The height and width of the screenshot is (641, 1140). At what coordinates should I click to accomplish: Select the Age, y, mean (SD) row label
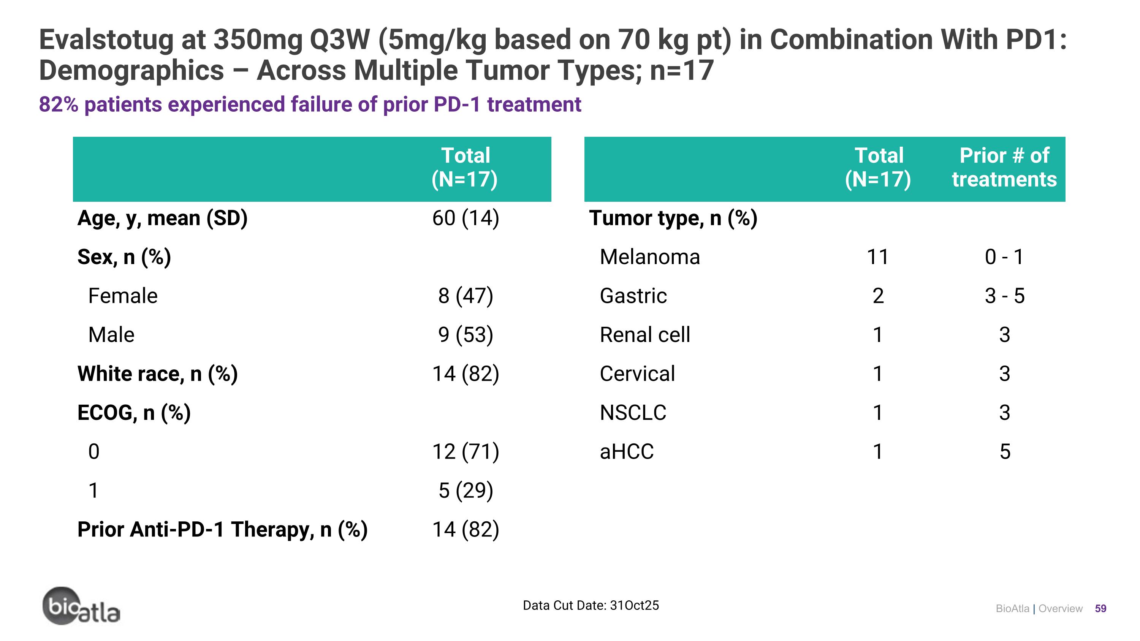[162, 218]
